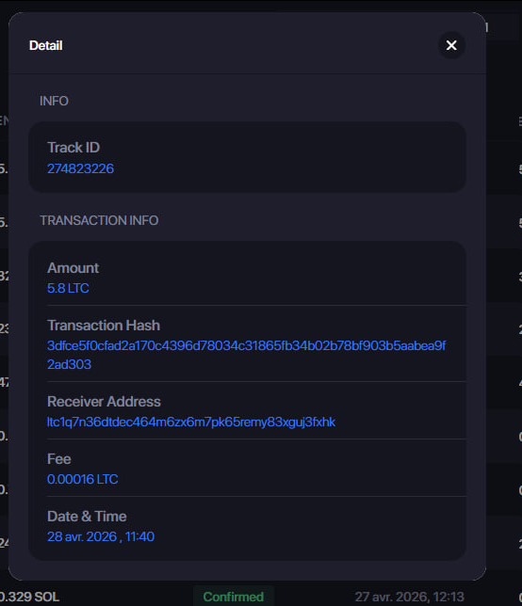Click the 27 avr. 2026, 12:13 row date
This screenshot has height=606, width=522.
click(x=409, y=597)
